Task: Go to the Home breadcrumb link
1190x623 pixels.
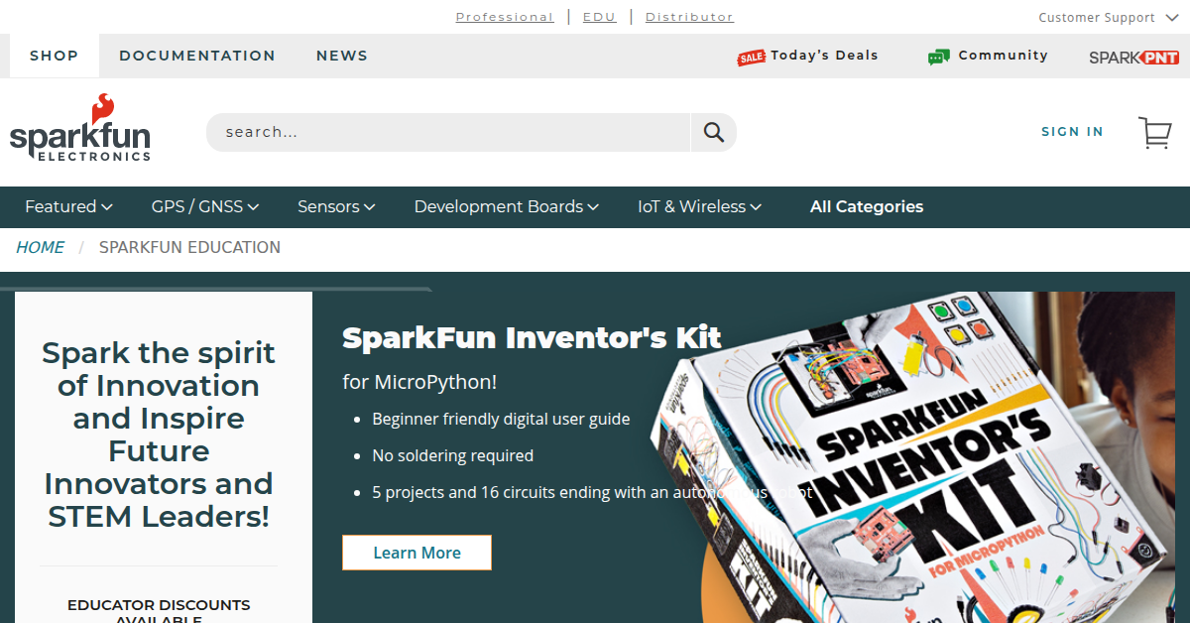Action: click(40, 247)
